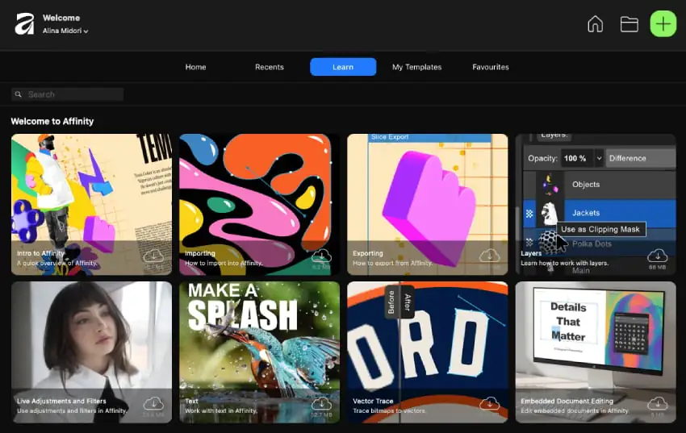Open the Vector Trace tutorial thumbnail
This screenshot has width=686, height=433.
coord(428,352)
